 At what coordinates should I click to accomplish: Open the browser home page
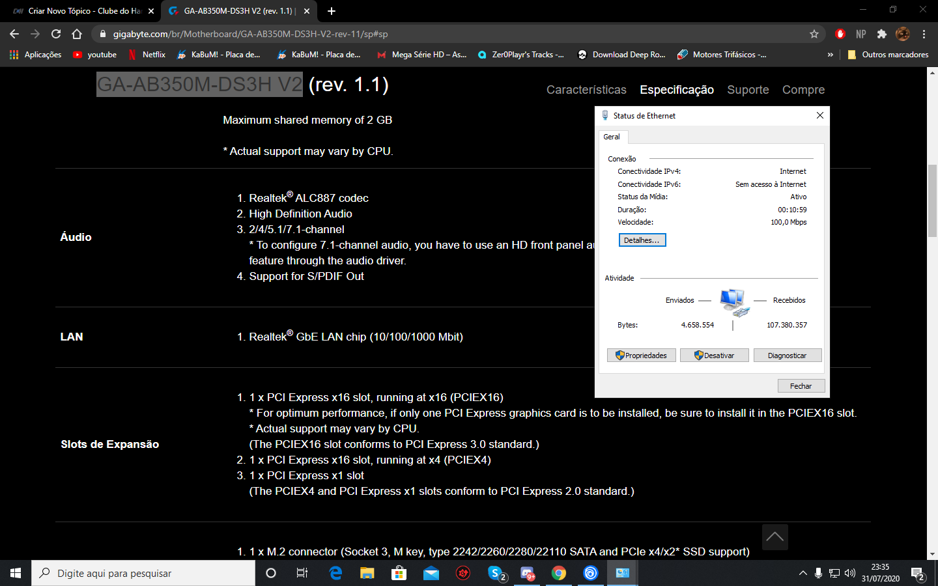(x=77, y=34)
